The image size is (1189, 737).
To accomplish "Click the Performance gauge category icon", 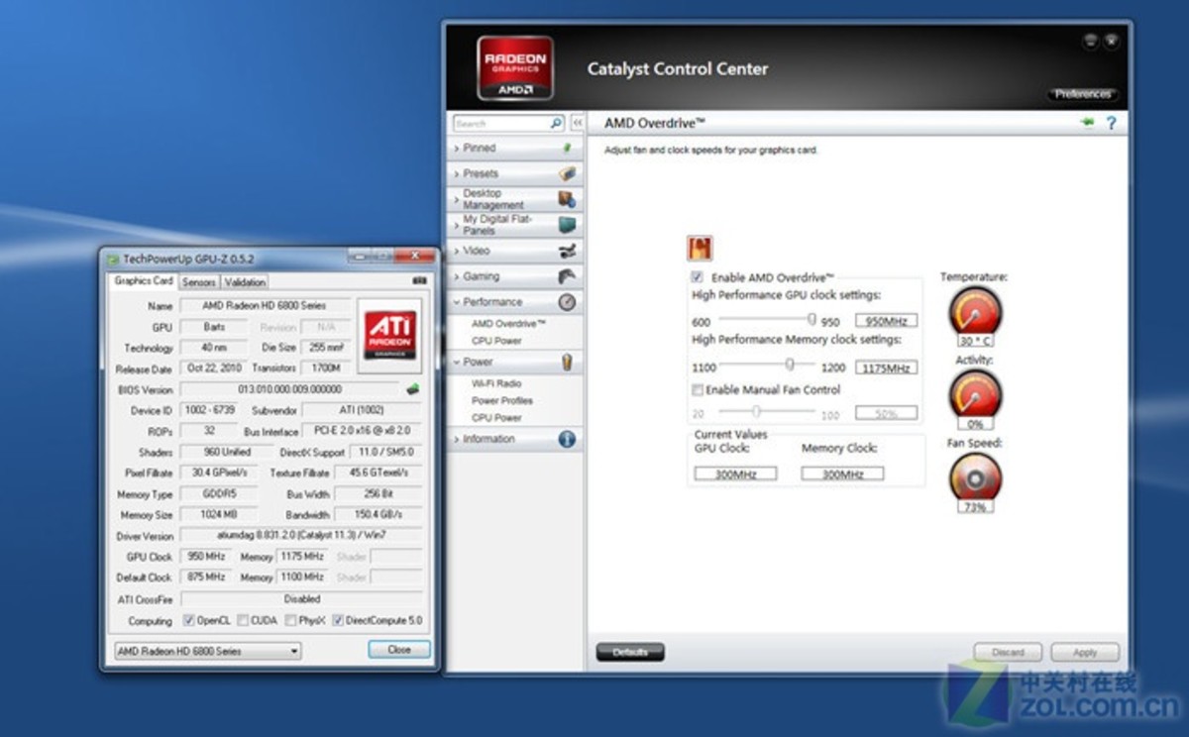I will [x=567, y=302].
